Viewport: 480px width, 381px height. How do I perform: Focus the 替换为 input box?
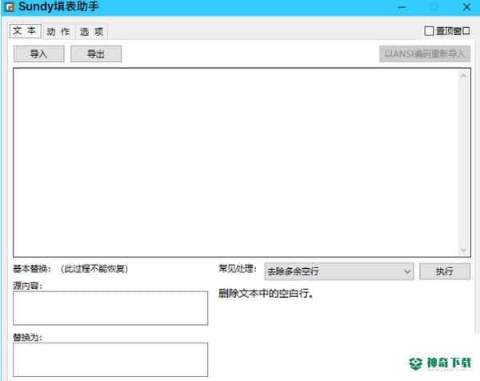click(110, 359)
